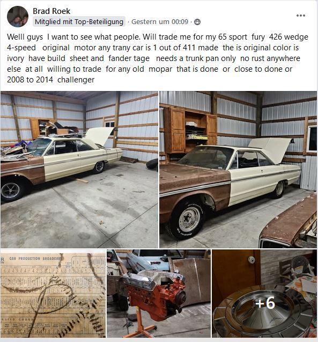Click the group privacy audience icon
The width and height of the screenshot is (318, 342).
pos(197,22)
